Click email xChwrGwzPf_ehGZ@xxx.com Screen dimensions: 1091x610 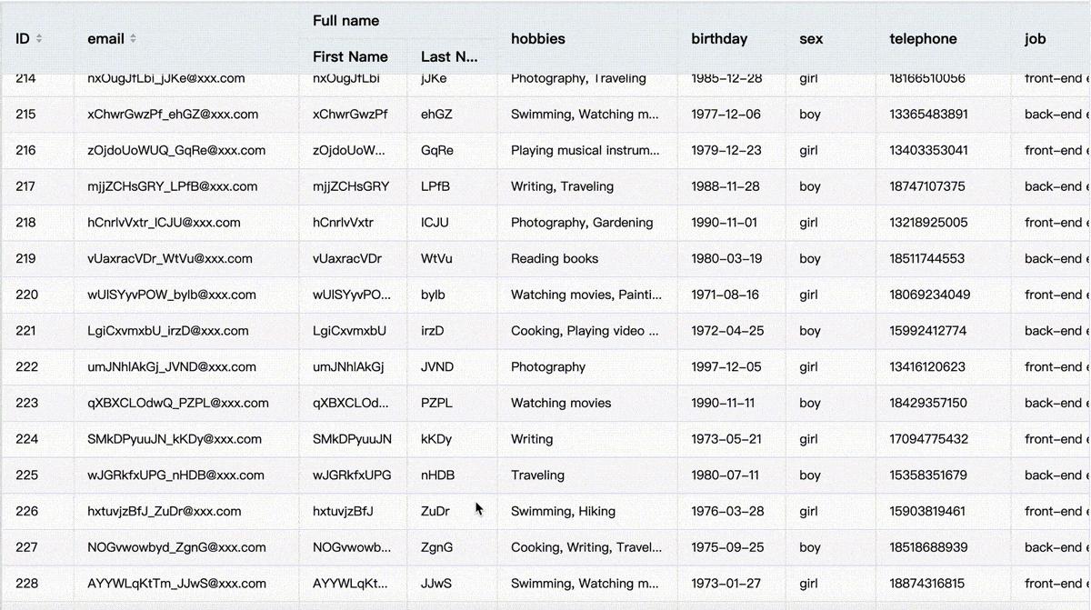173,115
